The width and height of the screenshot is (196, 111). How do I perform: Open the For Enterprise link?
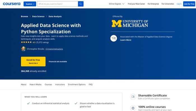pos(153,4)
